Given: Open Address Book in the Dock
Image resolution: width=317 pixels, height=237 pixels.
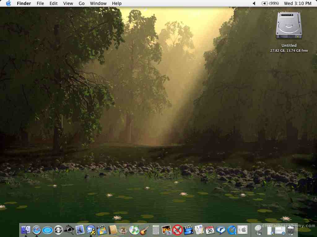Looking at the screenshot, I should 112,230.
